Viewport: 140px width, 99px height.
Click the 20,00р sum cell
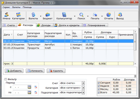tap(88, 41)
